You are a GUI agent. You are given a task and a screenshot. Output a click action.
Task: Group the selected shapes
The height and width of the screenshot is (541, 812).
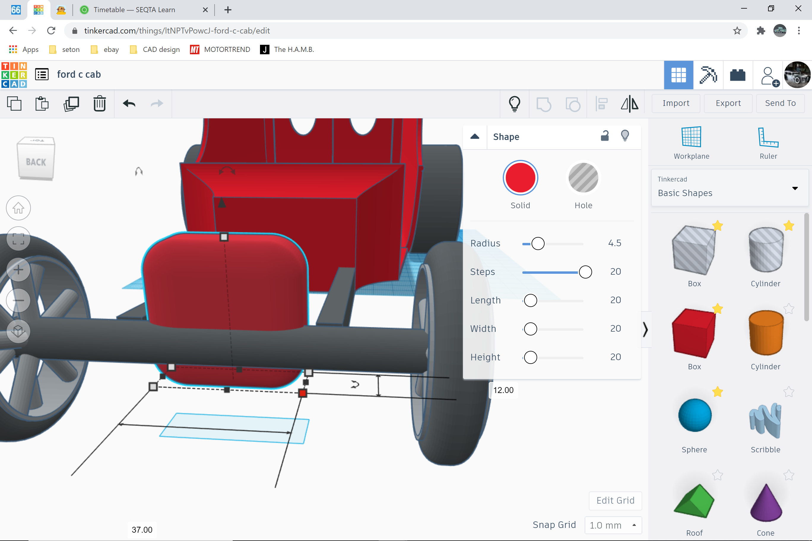(544, 104)
